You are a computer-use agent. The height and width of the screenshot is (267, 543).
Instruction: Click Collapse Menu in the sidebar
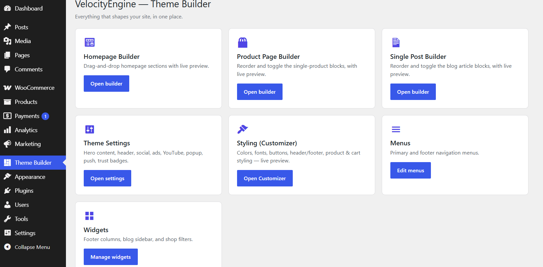click(33, 247)
